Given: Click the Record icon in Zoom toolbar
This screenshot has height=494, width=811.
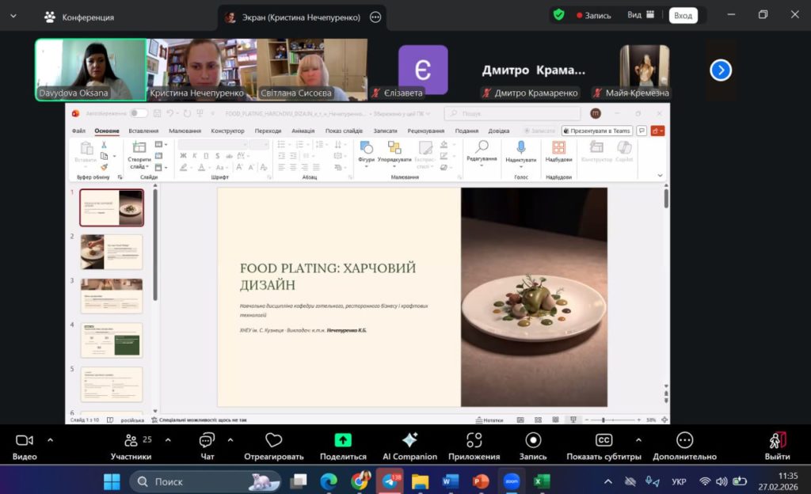Looking at the screenshot, I should pyautogui.click(x=533, y=441).
